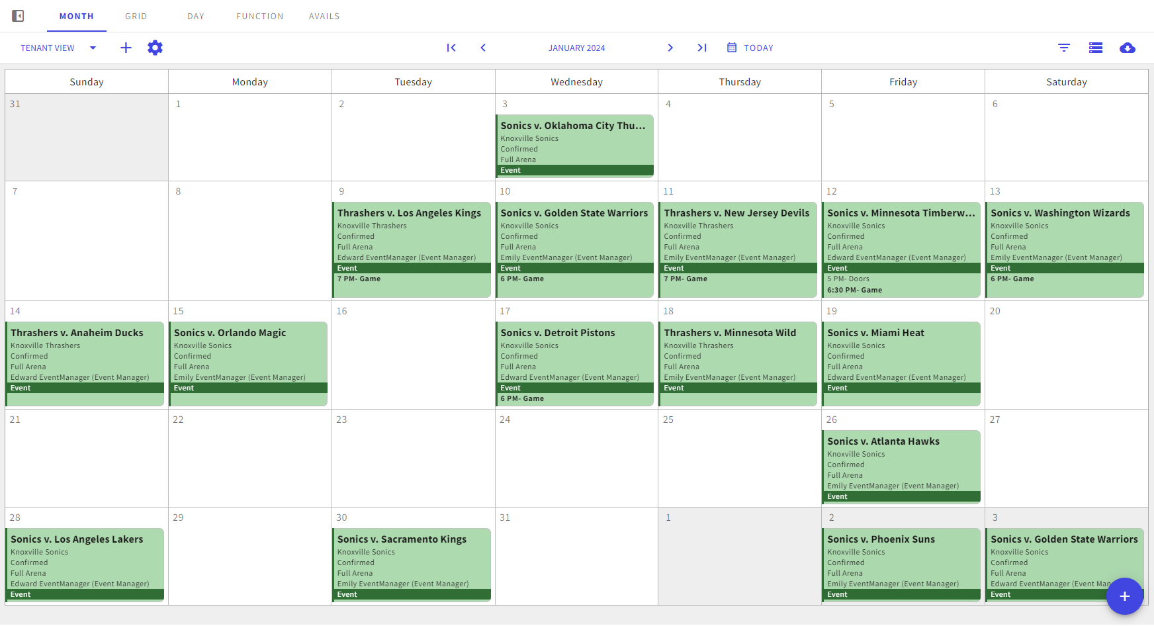Open calendar settings gear

coord(155,48)
